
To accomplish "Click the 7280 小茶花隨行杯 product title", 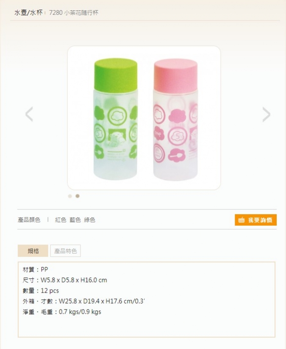I will click(74, 13).
